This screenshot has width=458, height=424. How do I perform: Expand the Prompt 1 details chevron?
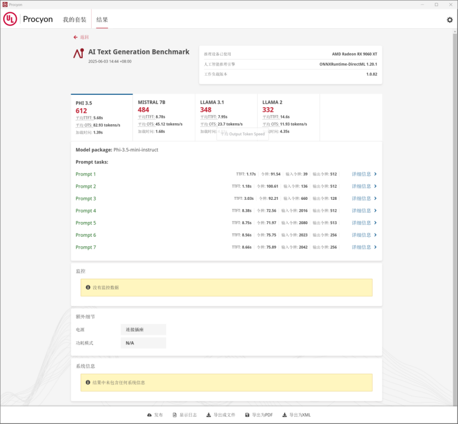375,174
